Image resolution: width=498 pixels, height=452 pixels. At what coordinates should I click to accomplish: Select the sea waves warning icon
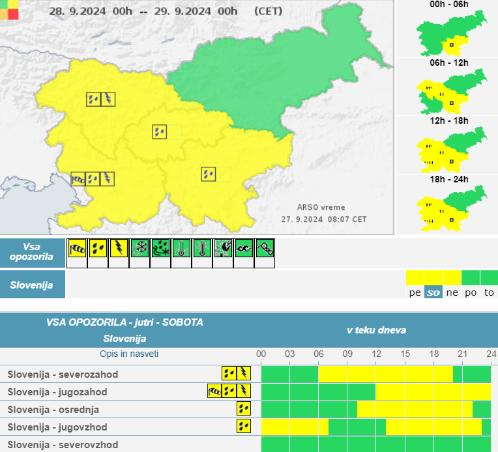point(244,248)
